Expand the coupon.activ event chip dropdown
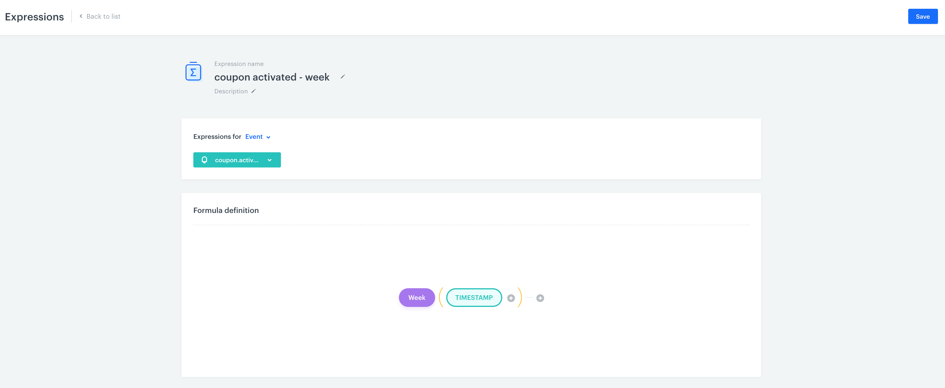 coord(270,160)
